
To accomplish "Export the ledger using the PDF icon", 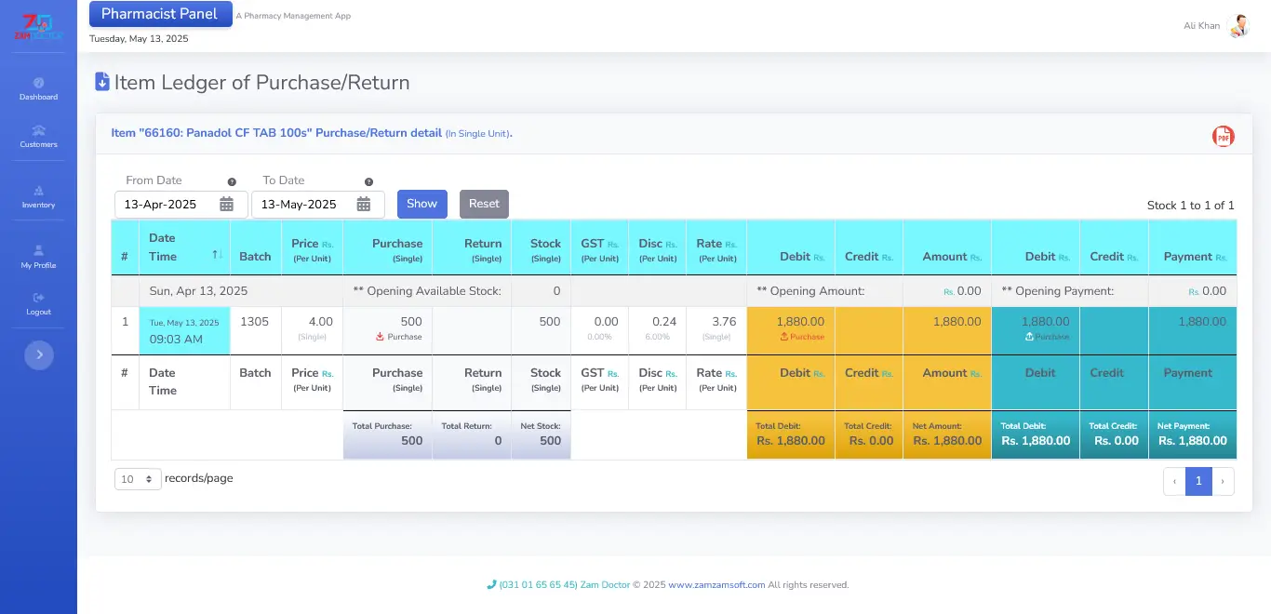I will tap(1223, 137).
